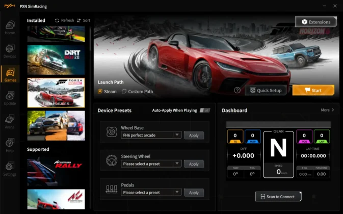The image size is (343, 214).
Task: Apply the Steering Wheel preset
Action: pos(194,164)
